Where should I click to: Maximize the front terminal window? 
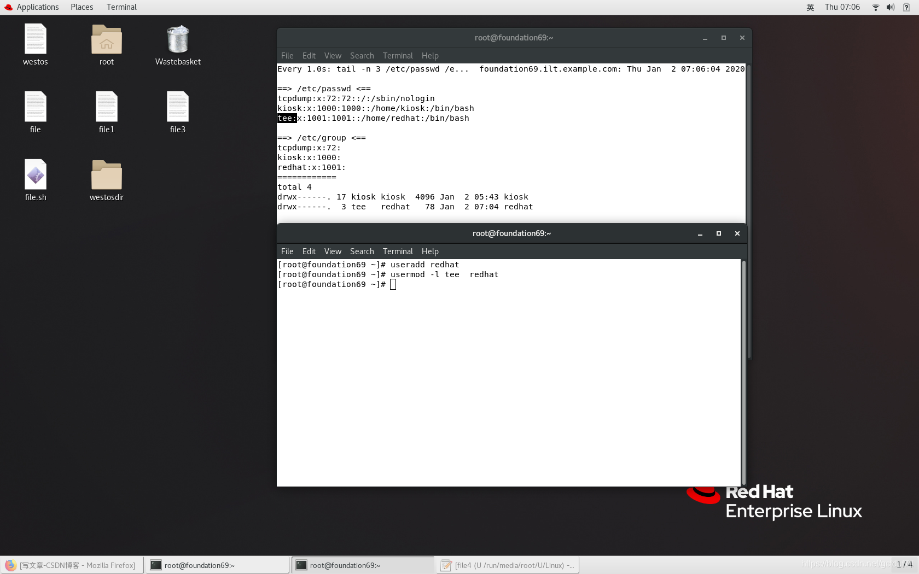click(719, 233)
